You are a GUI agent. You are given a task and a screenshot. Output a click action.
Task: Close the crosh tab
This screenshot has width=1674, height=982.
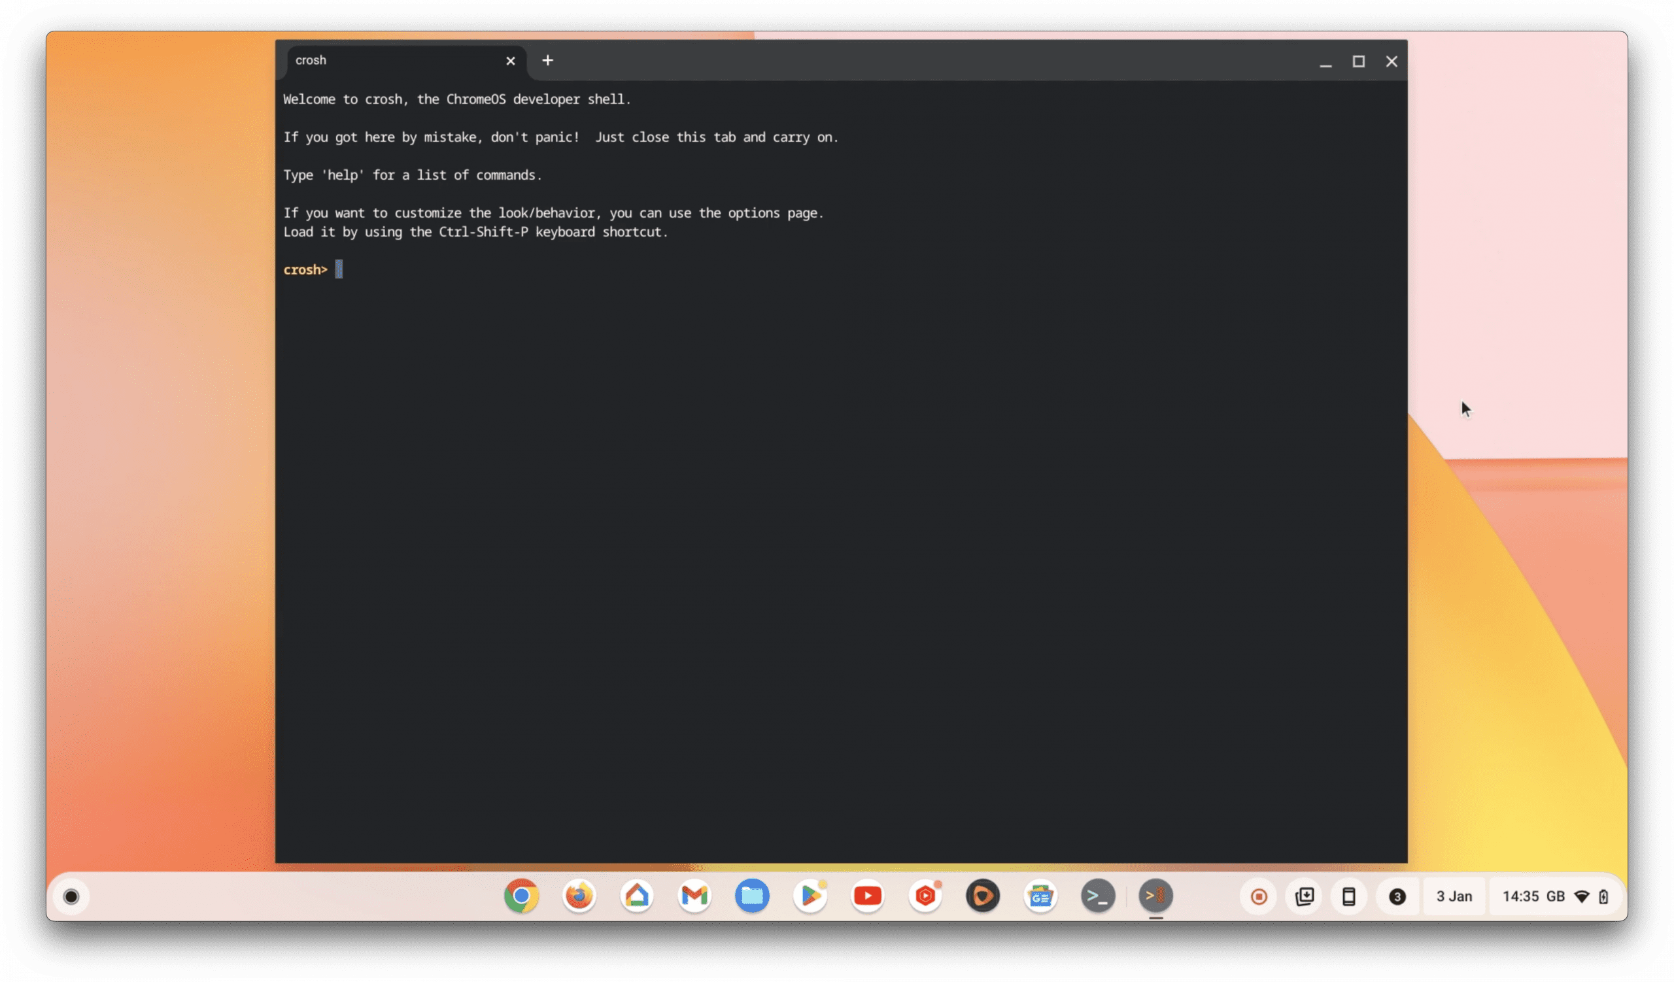tap(510, 61)
